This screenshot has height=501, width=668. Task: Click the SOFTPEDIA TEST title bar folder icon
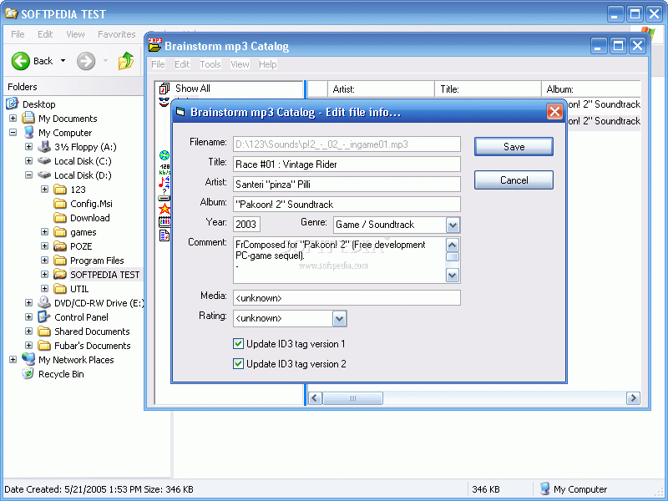pos(11,13)
